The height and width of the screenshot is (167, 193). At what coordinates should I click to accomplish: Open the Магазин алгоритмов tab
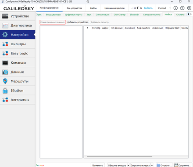pos(114,8)
